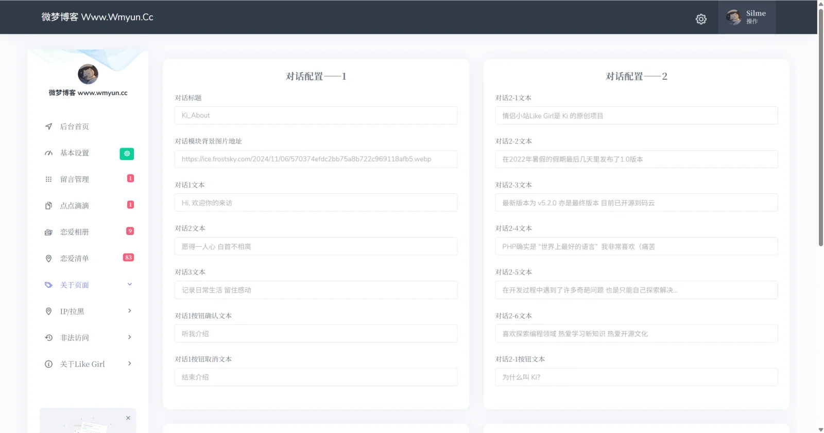Click the 后台首页 navigation arrow icon
The width and height of the screenshot is (824, 433).
click(48, 127)
